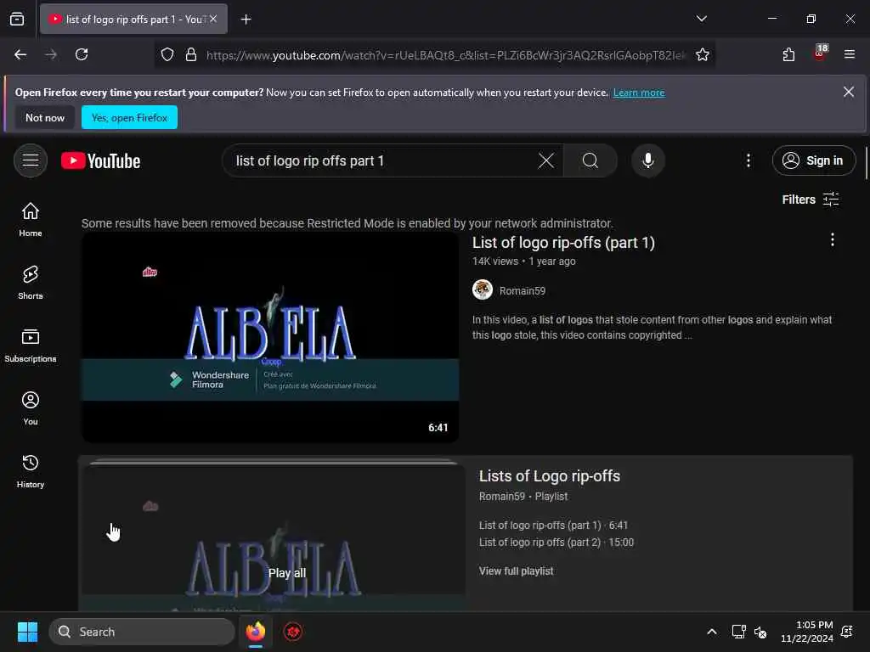The height and width of the screenshot is (652, 870).
Task: Open the Romain59 channel name link
Action: pyautogui.click(x=523, y=290)
